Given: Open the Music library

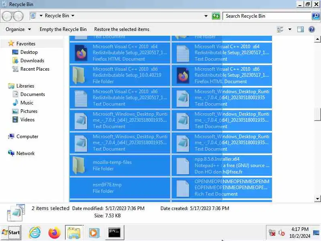Looking at the screenshot, I should (x=27, y=103).
